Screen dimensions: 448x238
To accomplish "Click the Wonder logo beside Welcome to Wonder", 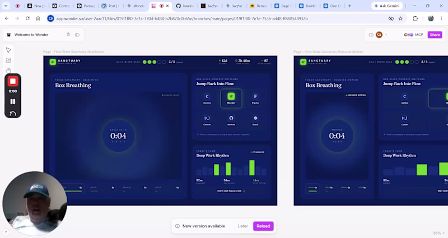I will 8,35.
